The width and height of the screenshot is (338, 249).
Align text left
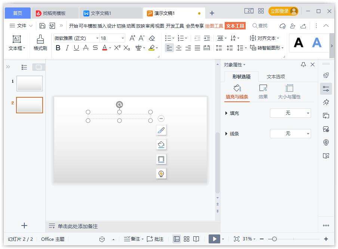tap(169, 48)
